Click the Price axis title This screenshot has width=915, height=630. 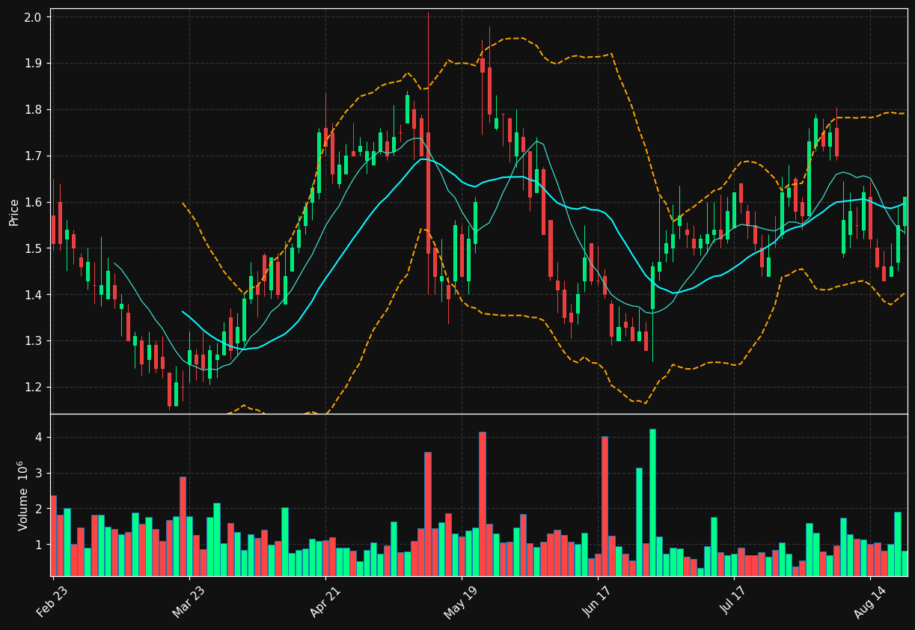coord(14,212)
